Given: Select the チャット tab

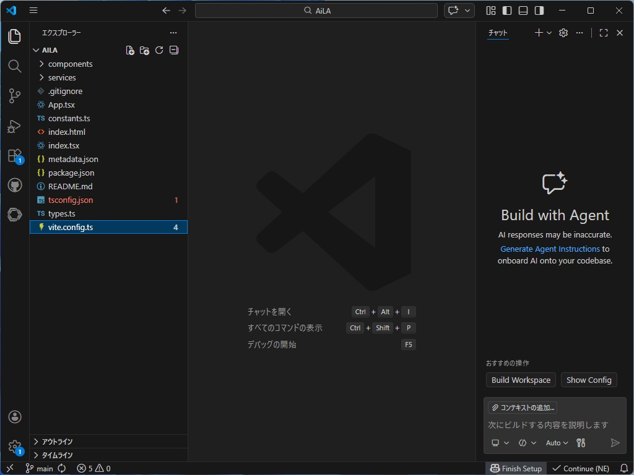Looking at the screenshot, I should (498, 33).
